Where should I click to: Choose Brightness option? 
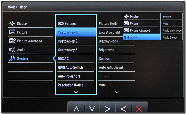107,50
